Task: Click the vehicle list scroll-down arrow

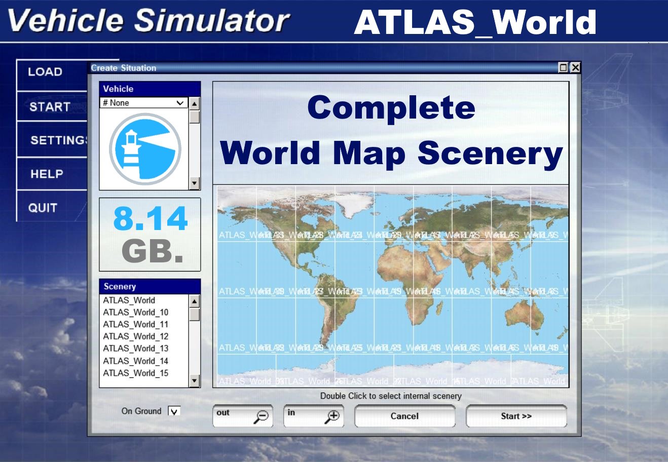Action: tap(195, 182)
